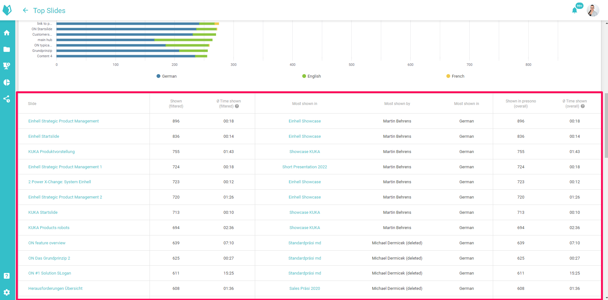Click the page vertical scrollbar thumb

606,125
